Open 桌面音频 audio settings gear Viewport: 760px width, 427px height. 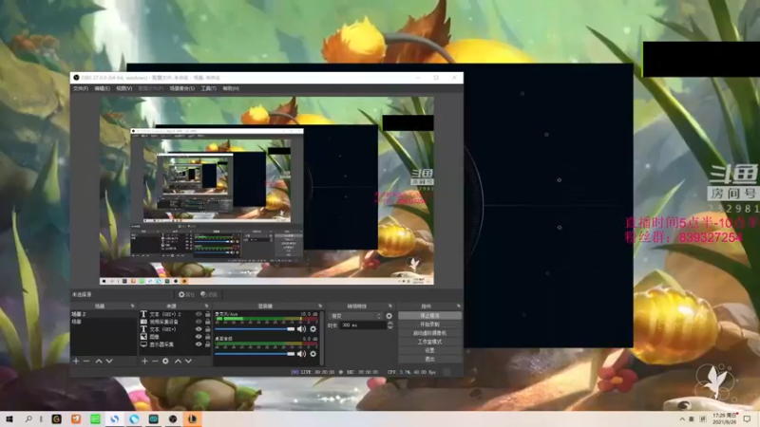(313, 354)
